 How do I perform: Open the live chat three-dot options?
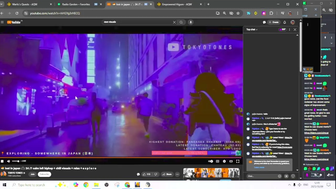click(290, 30)
